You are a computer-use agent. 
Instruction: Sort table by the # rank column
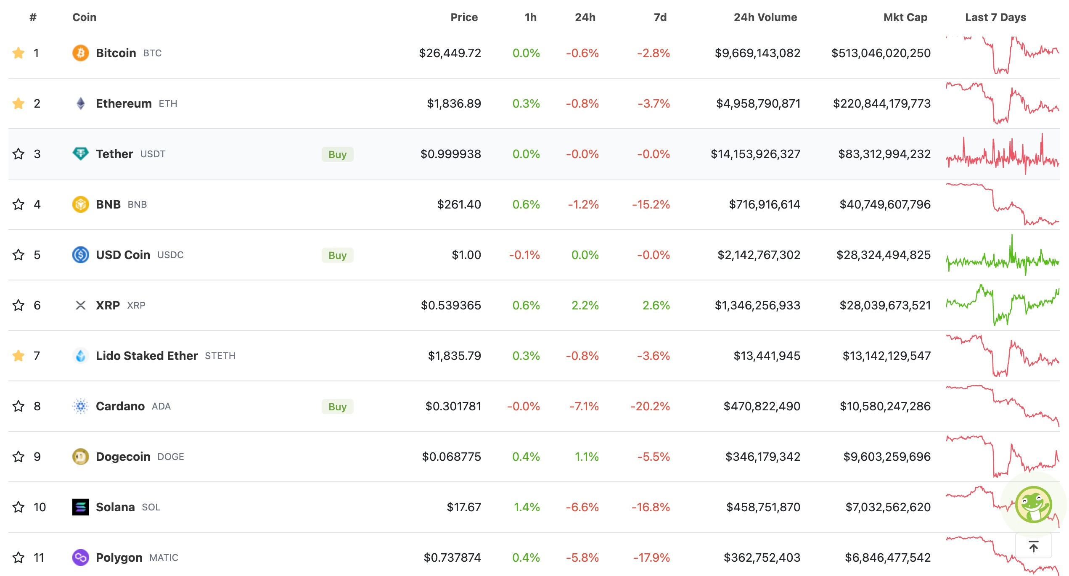[33, 17]
